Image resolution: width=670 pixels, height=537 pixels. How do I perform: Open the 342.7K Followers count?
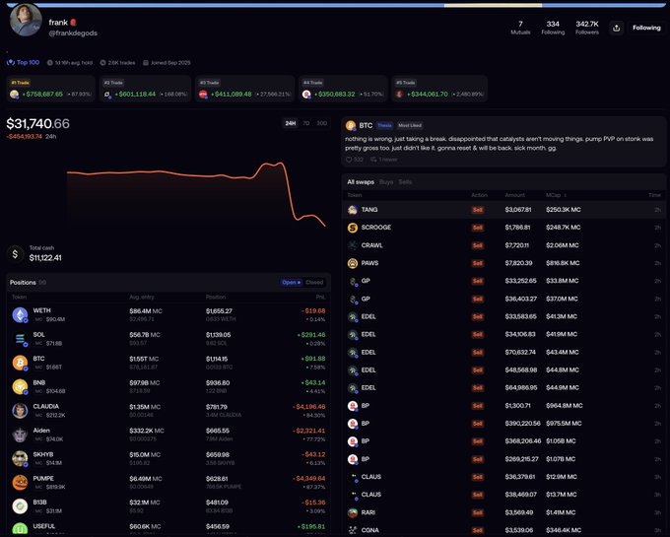pos(586,28)
